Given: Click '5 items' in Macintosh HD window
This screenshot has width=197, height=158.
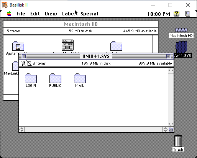Looking at the screenshot, I should pos(13,31).
